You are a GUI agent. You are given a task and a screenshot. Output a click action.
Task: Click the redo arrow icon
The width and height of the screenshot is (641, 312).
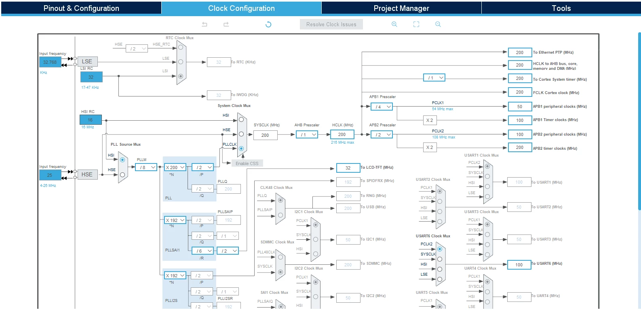[x=226, y=25]
